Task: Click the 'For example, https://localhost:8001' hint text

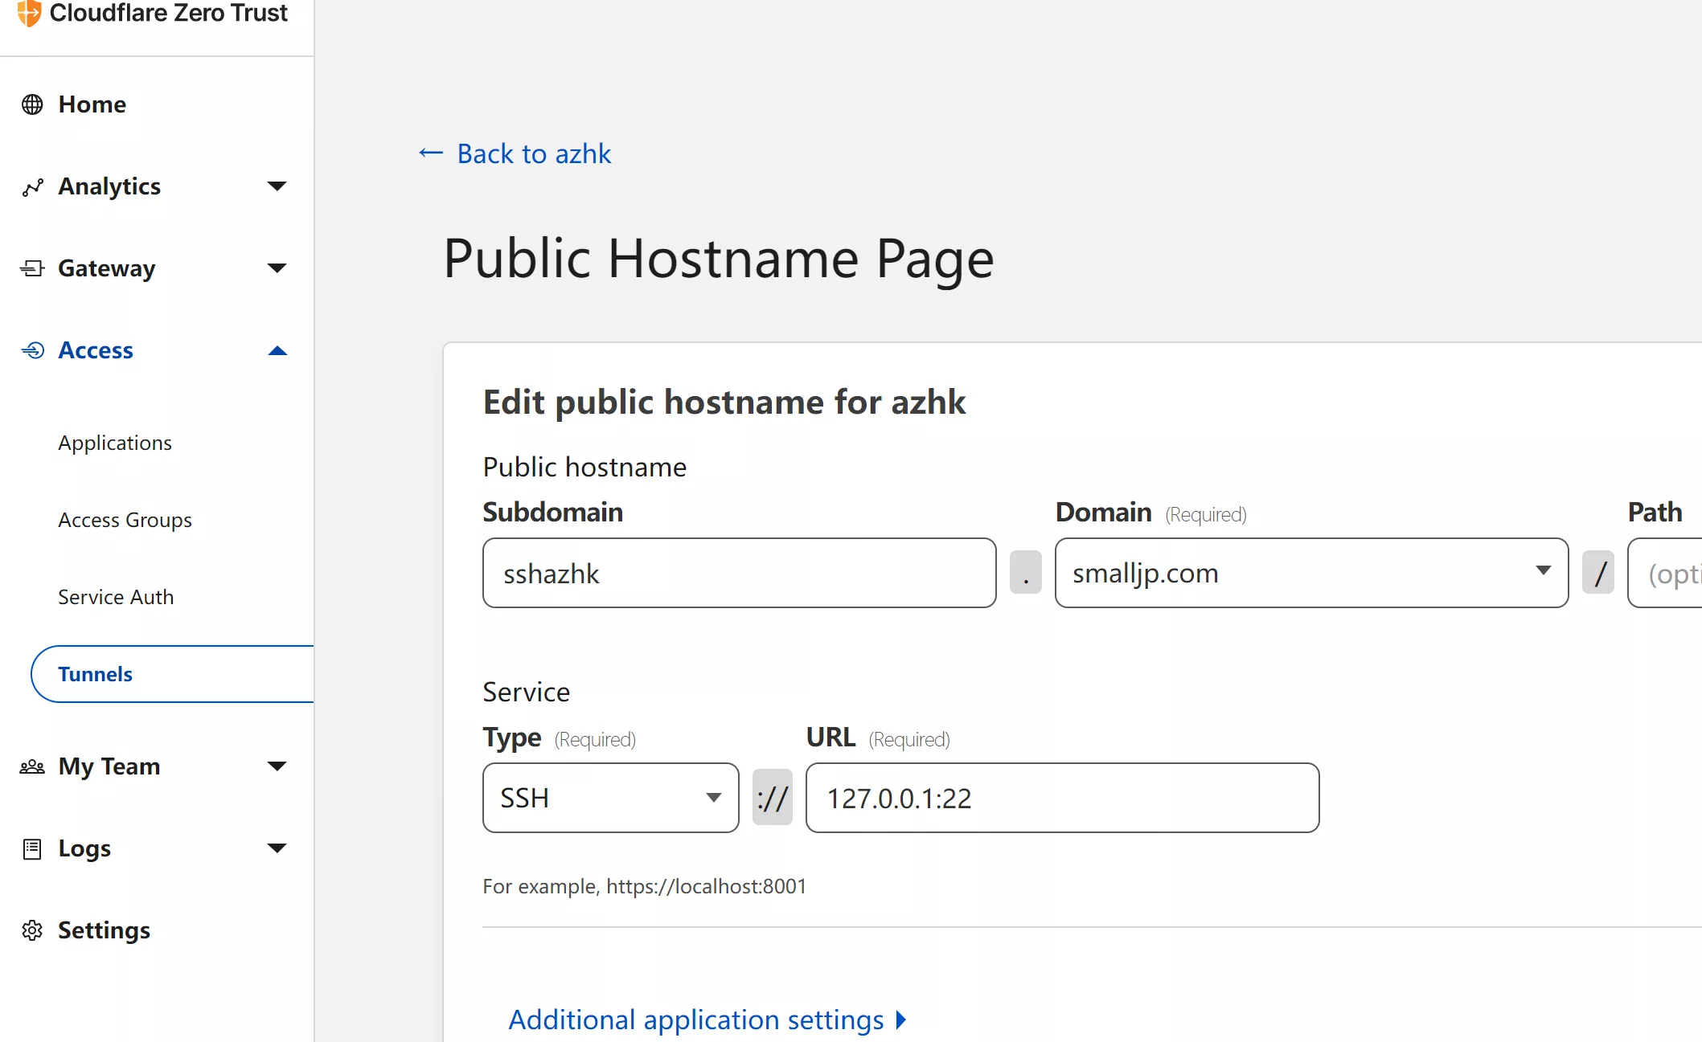Action: pos(644,886)
